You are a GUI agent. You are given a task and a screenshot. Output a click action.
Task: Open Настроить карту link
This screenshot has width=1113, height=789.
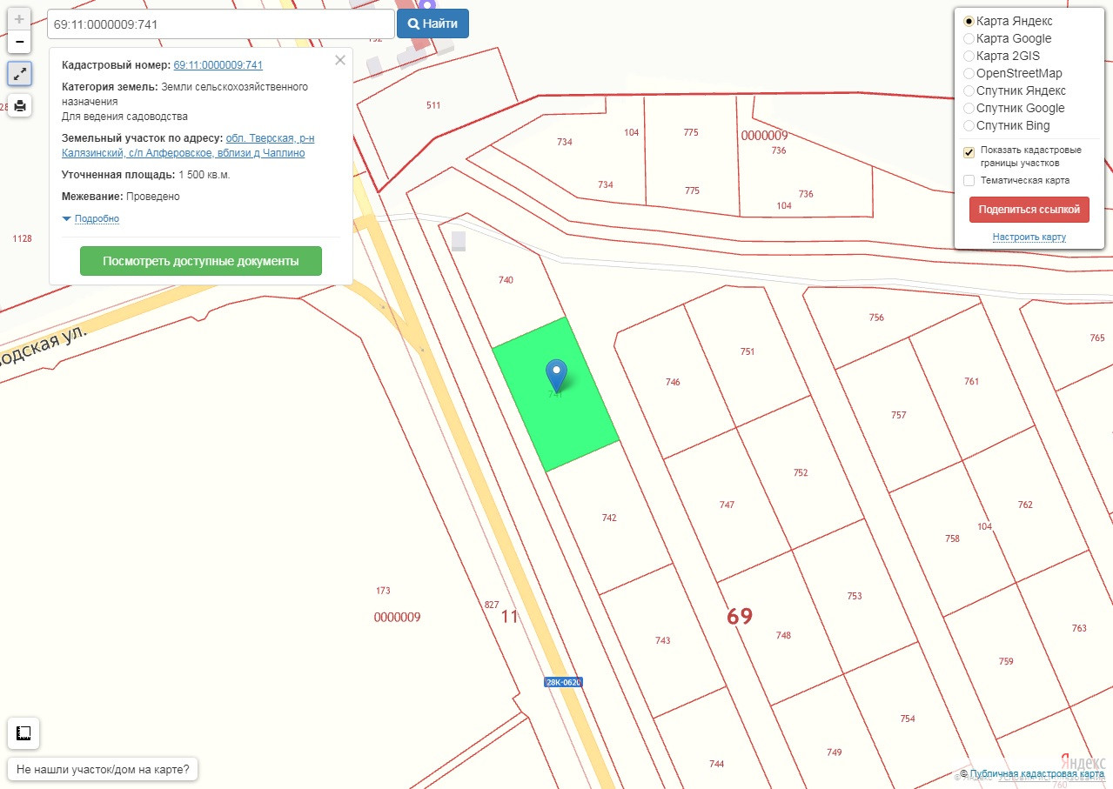pos(1029,237)
